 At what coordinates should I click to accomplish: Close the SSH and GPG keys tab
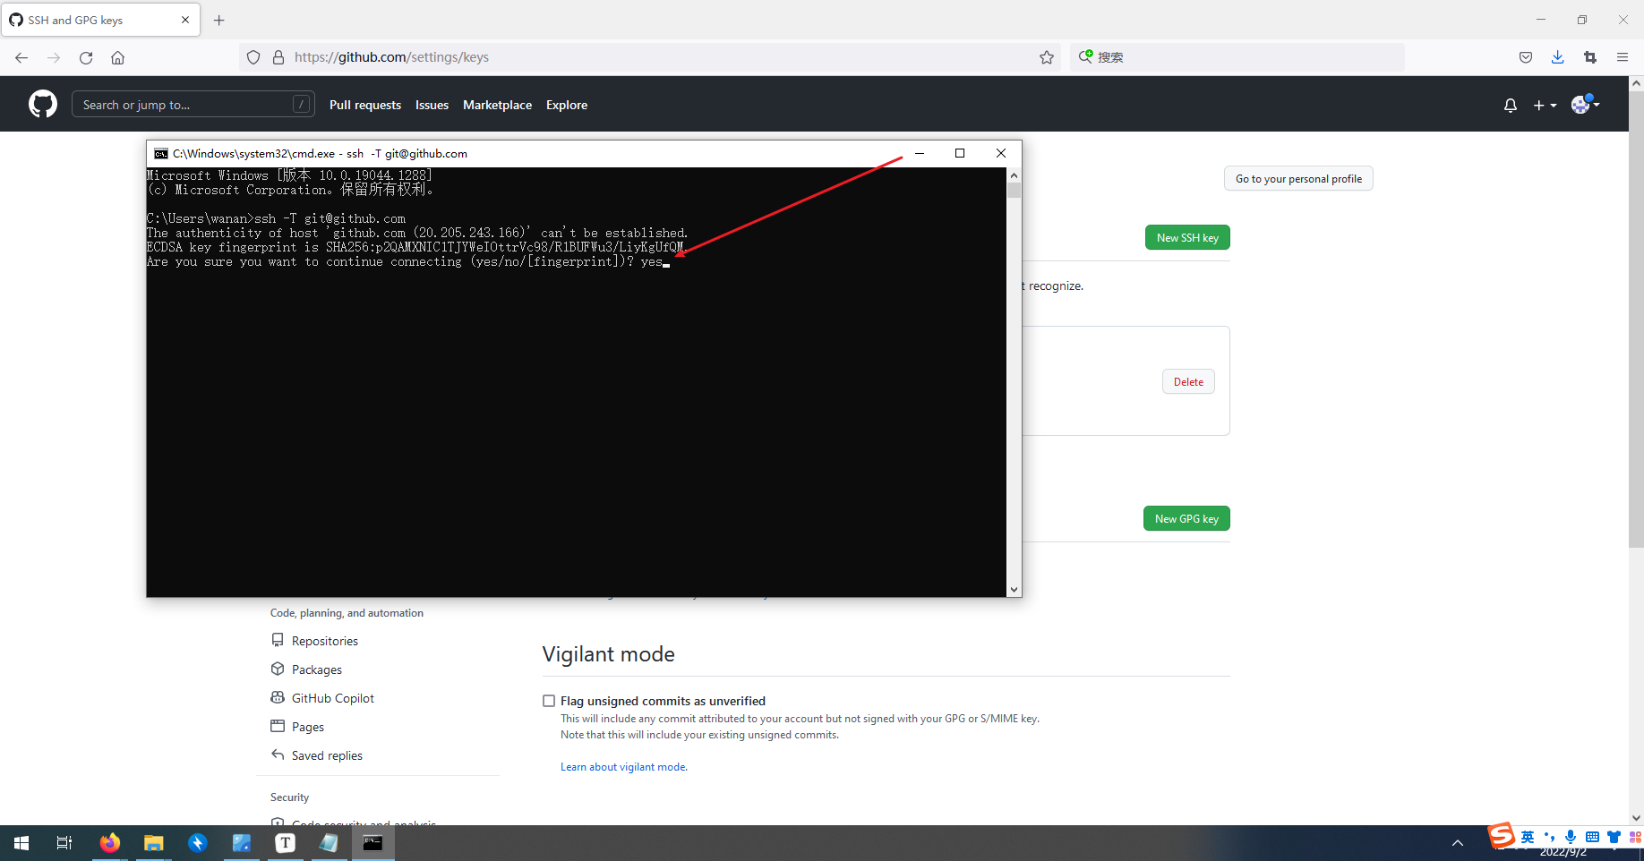click(185, 20)
